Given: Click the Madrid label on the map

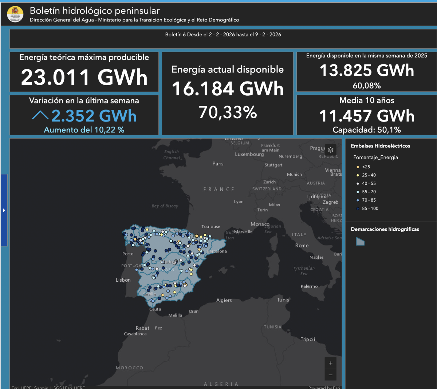Looking at the screenshot, I should coord(168,262).
